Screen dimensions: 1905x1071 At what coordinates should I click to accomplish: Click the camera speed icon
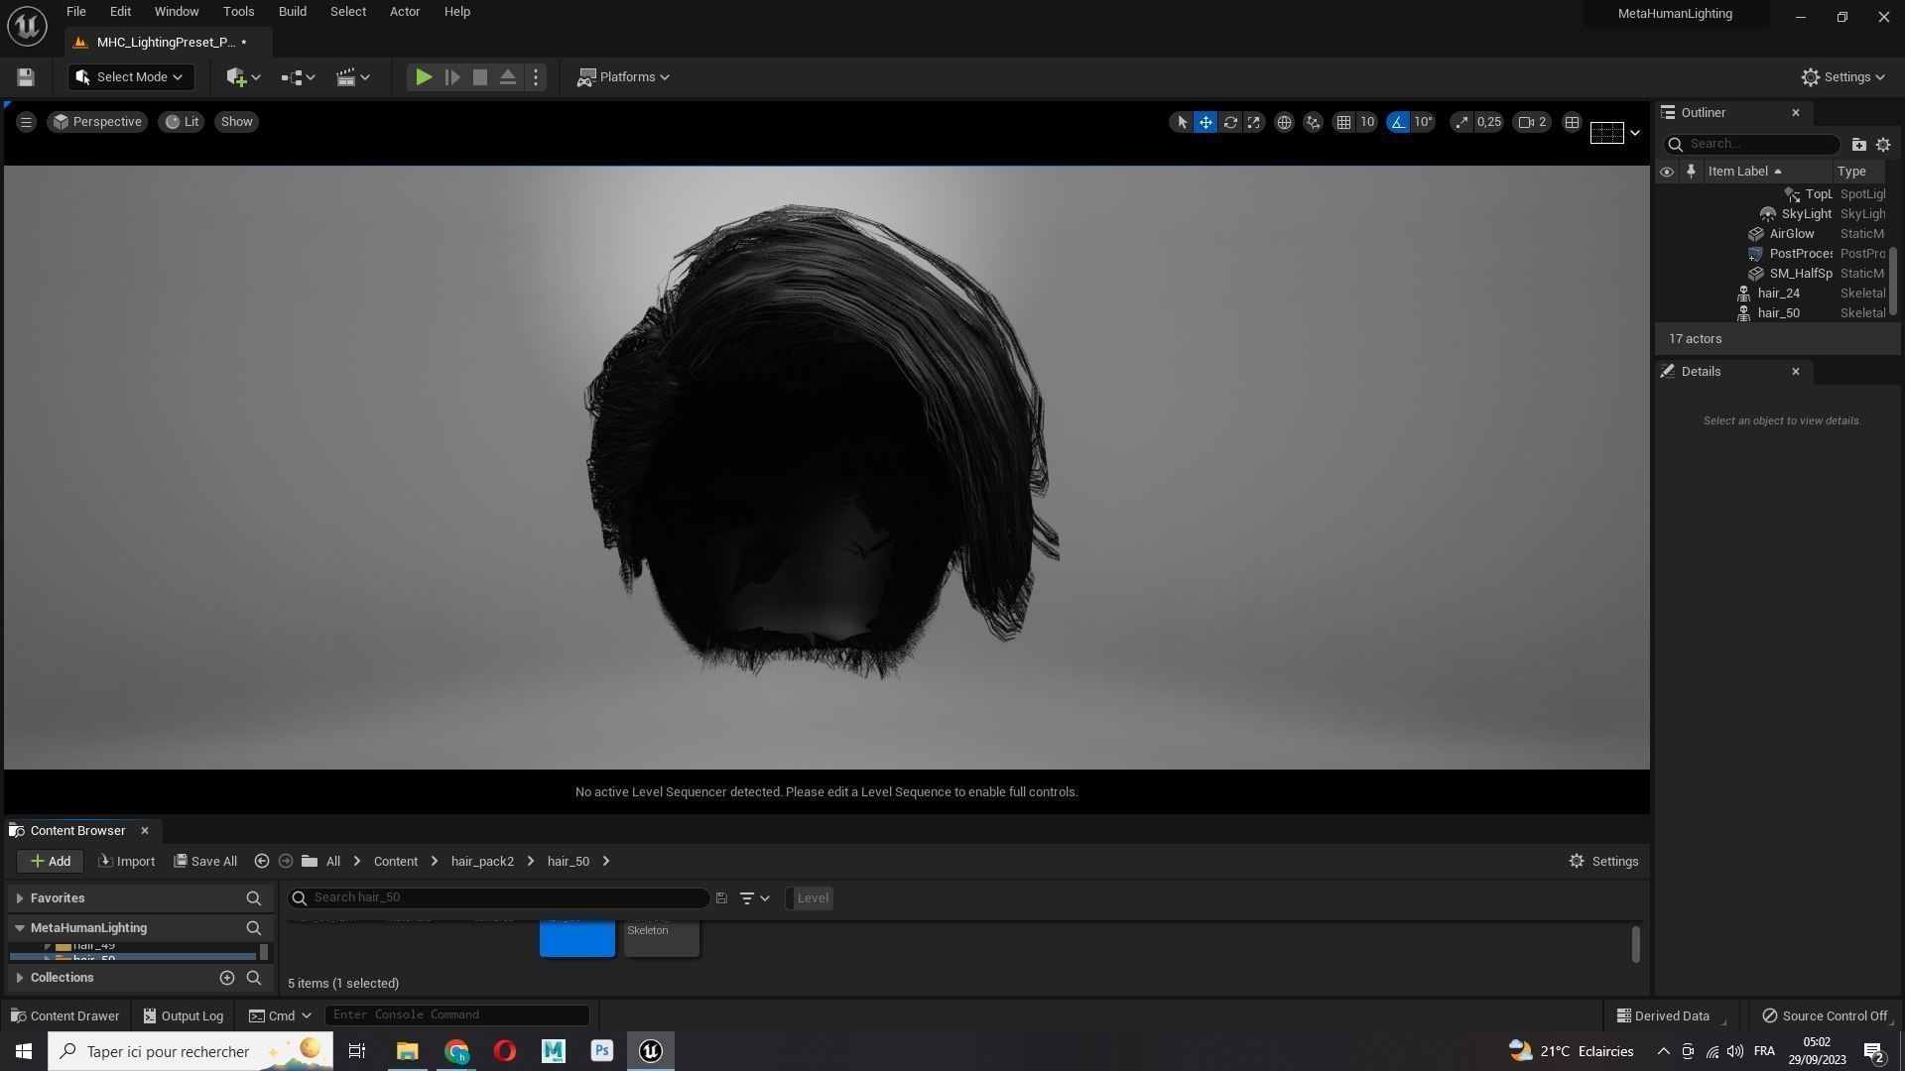pyautogui.click(x=1527, y=122)
